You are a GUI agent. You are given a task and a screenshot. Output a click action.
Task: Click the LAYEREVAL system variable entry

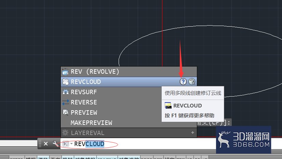pyautogui.click(x=129, y=133)
